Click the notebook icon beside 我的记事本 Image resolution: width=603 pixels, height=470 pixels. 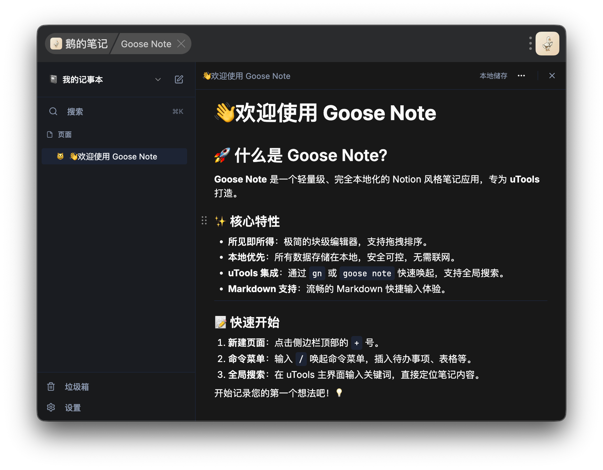(x=53, y=80)
